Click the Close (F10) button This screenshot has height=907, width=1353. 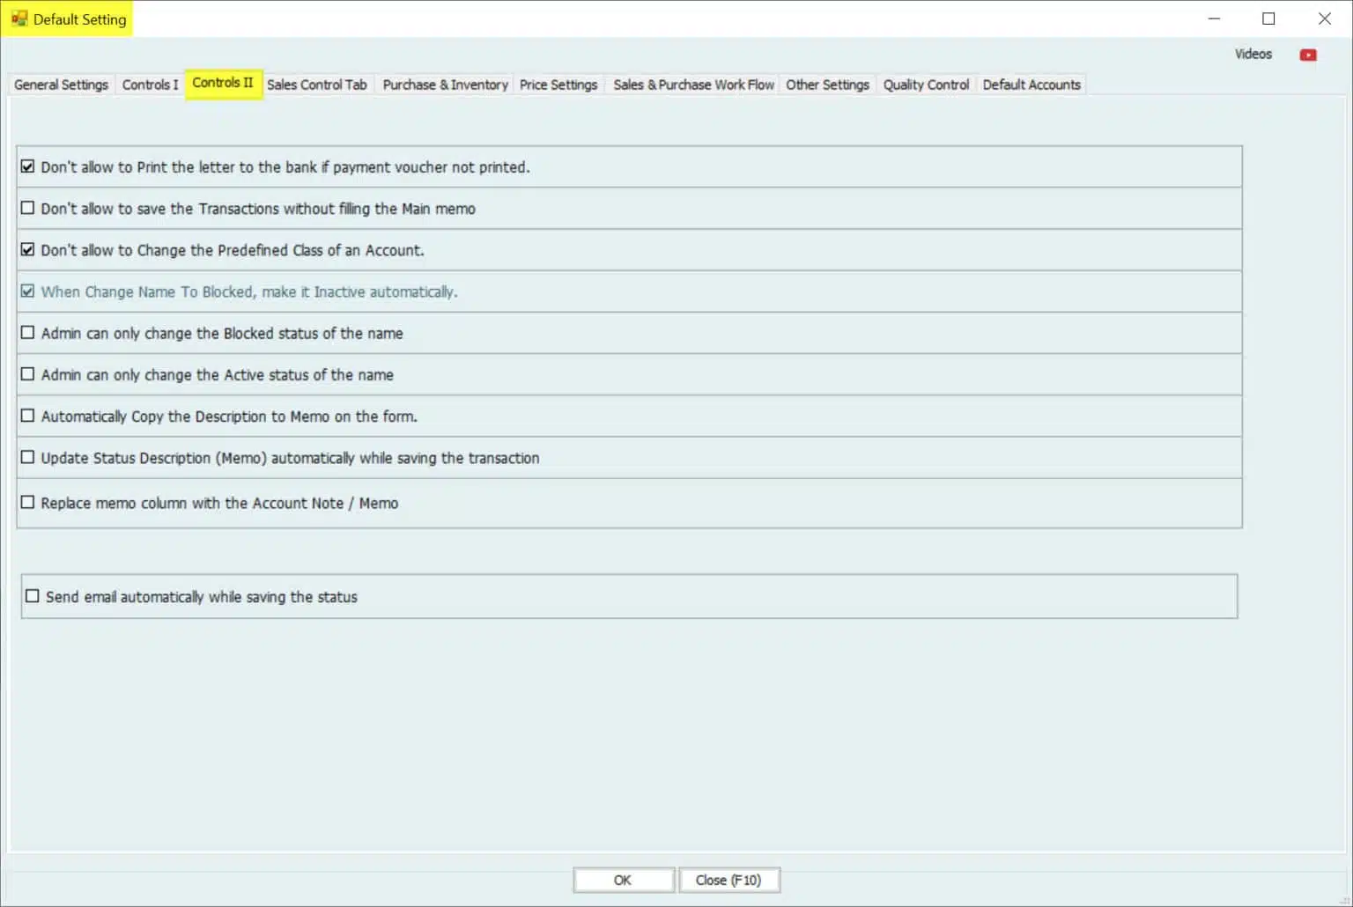click(x=728, y=880)
